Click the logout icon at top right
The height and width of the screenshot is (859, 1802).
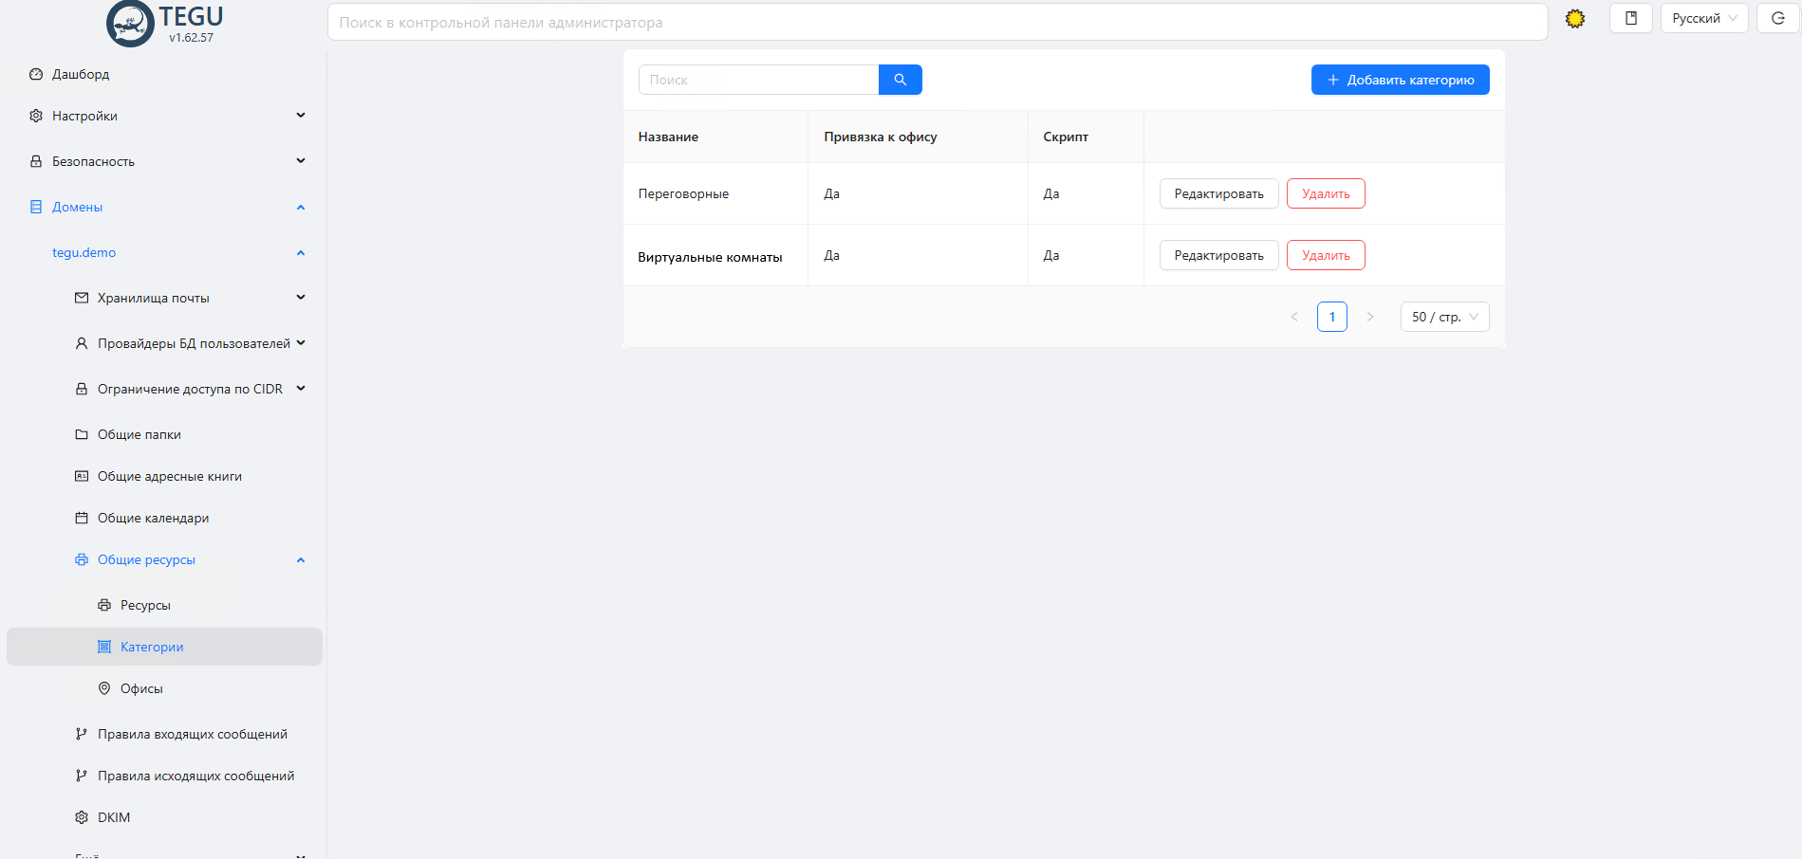point(1777,19)
